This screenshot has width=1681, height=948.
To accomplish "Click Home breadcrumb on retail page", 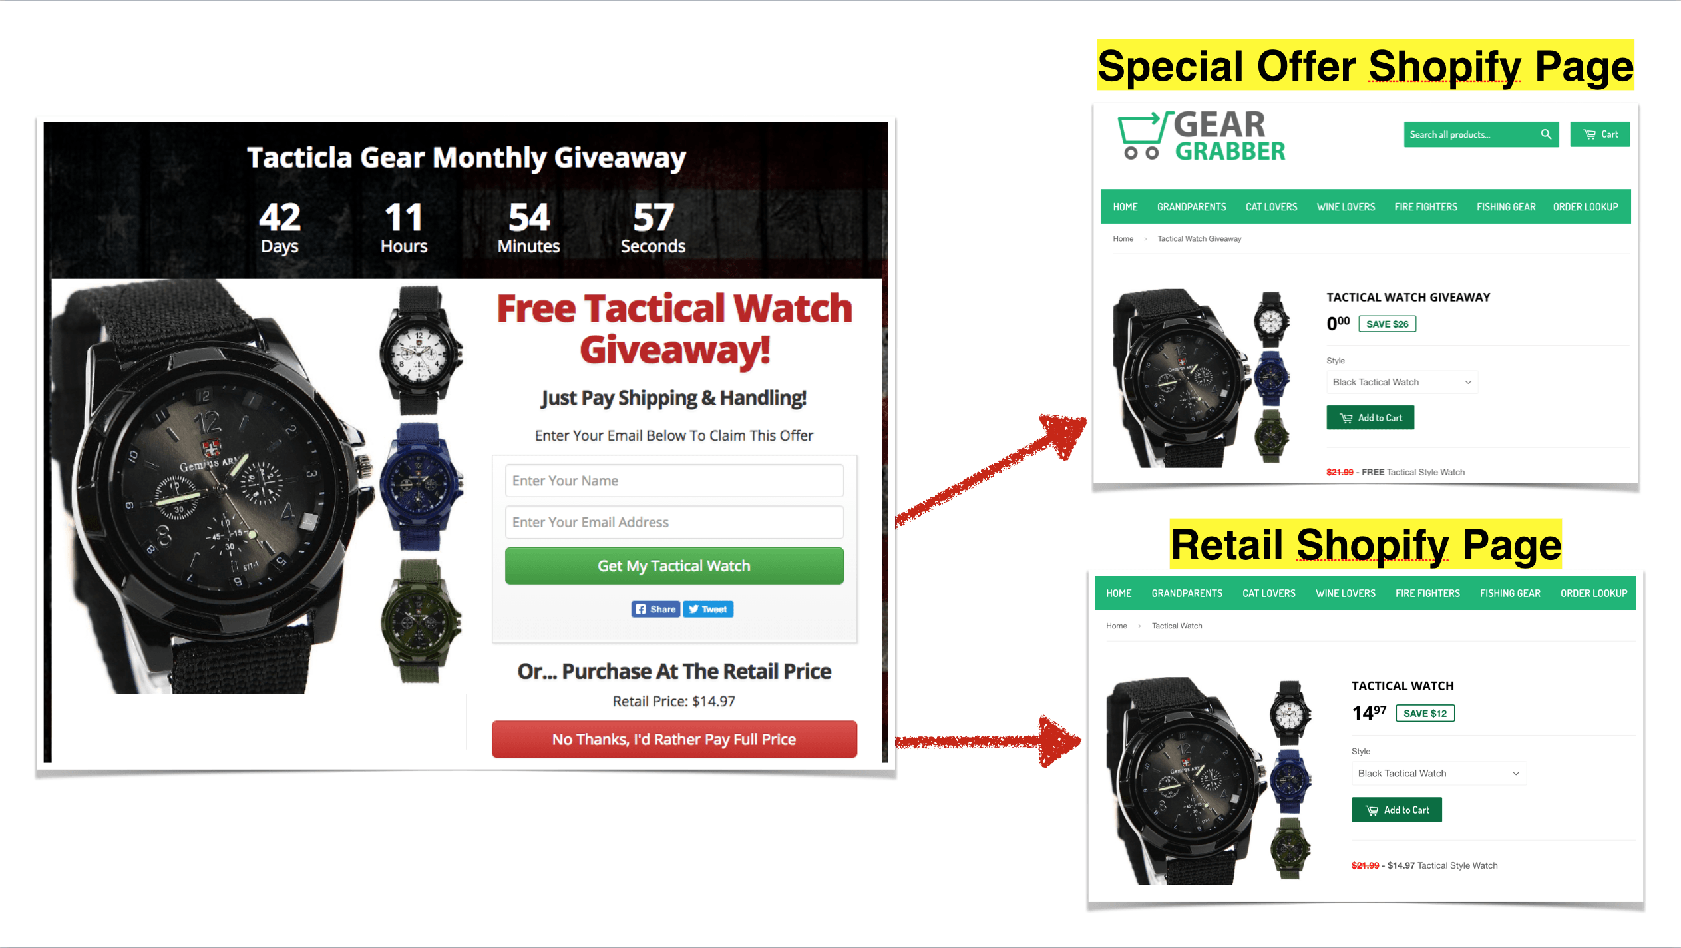I will [1117, 626].
